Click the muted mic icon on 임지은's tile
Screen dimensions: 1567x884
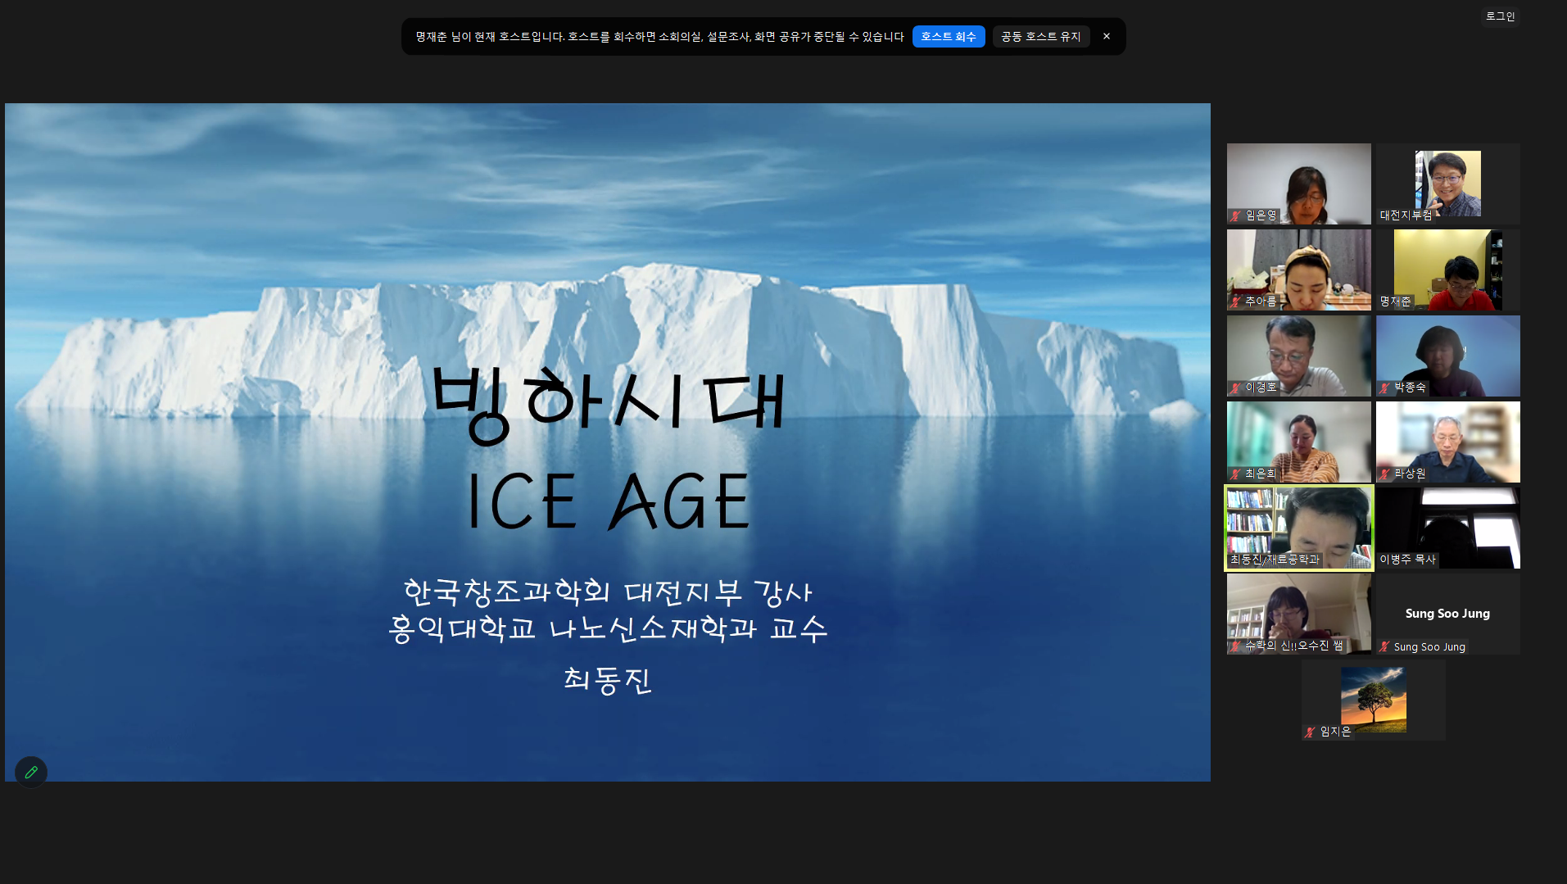(x=1311, y=732)
